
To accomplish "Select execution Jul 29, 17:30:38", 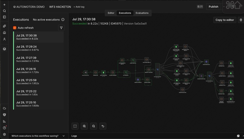I will point(39,37).
